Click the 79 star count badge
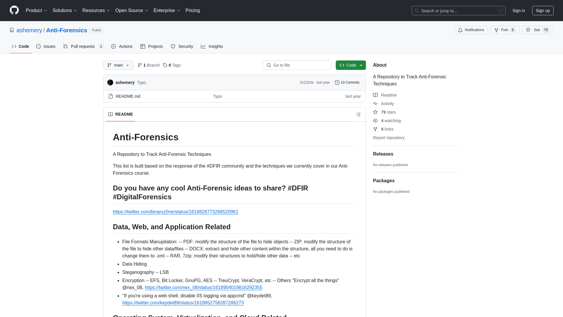The height and width of the screenshot is (317, 563). 546,30
